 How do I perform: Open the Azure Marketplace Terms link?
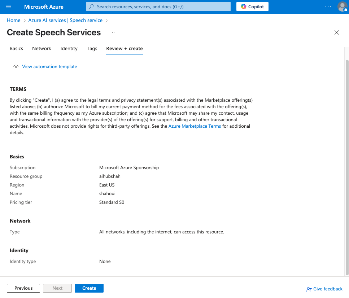(195, 126)
